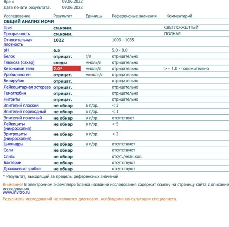Open the Белок test link

pos(9,56)
